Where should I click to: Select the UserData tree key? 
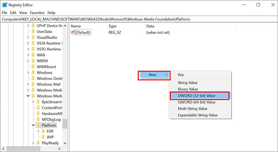click(44, 32)
